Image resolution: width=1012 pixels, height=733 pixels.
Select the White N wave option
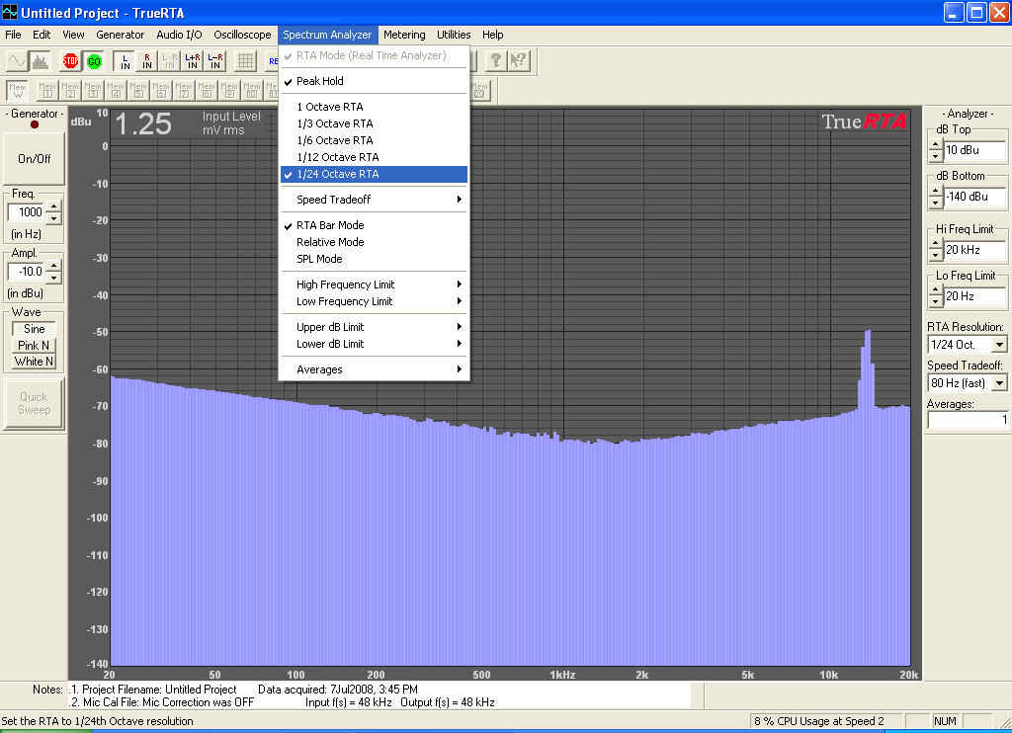pyautogui.click(x=35, y=362)
